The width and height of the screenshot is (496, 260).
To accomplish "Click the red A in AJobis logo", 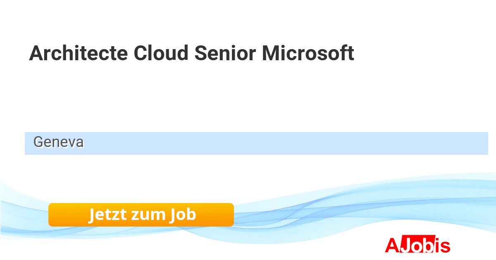I will pyautogui.click(x=392, y=245).
